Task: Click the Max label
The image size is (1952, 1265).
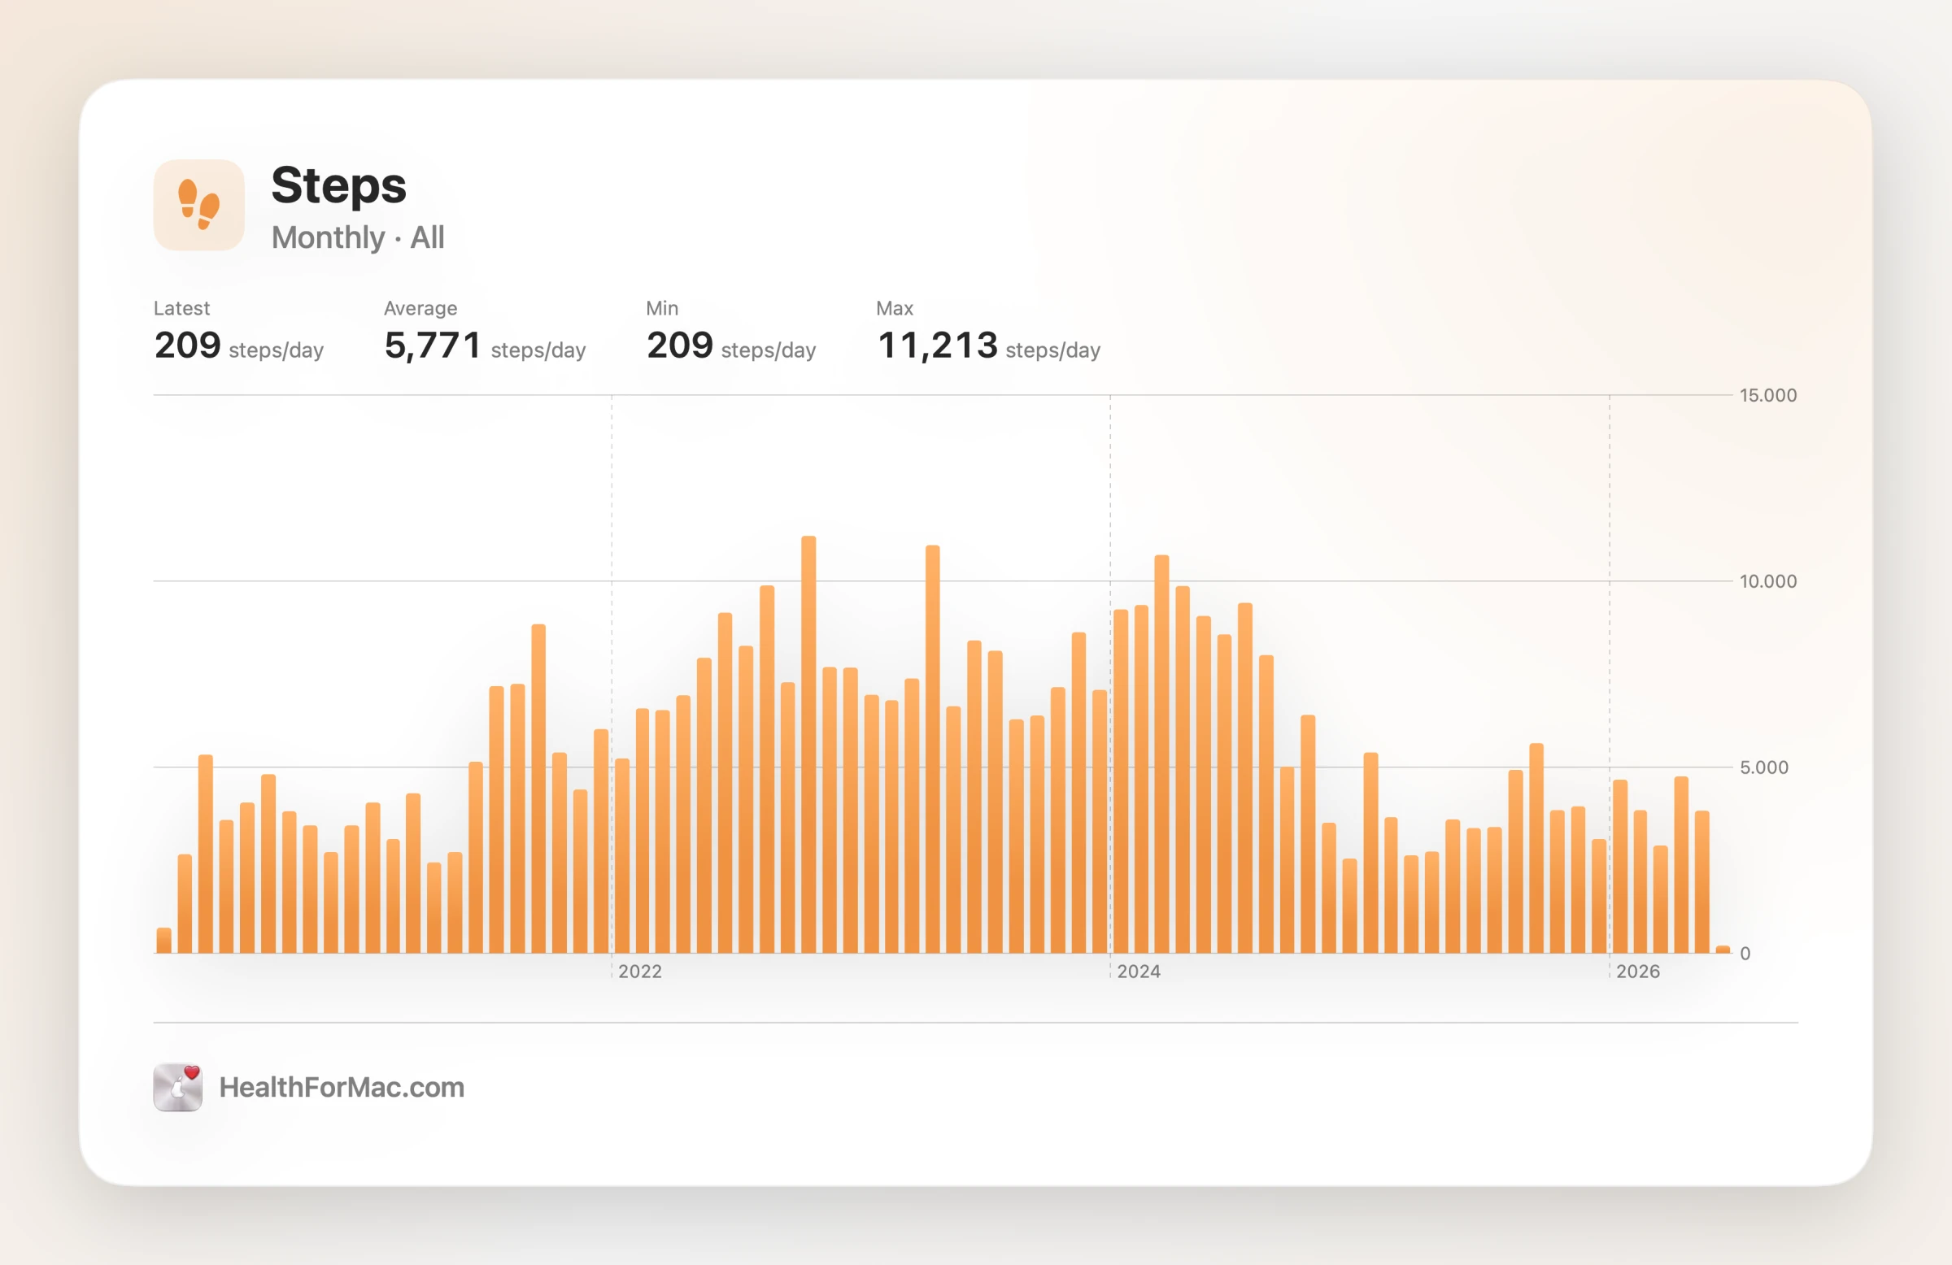Action: point(894,308)
